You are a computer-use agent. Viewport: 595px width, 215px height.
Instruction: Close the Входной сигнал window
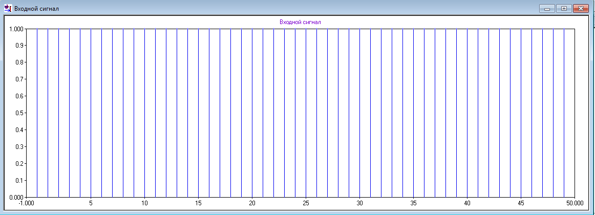pos(581,8)
